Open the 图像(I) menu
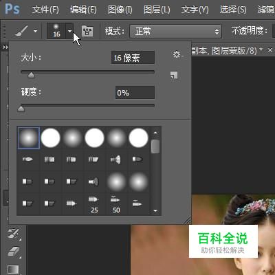The height and width of the screenshot is (275, 275). (x=120, y=10)
